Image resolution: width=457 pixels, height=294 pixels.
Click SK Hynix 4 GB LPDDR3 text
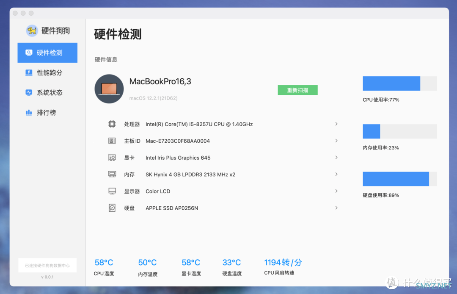190,175
